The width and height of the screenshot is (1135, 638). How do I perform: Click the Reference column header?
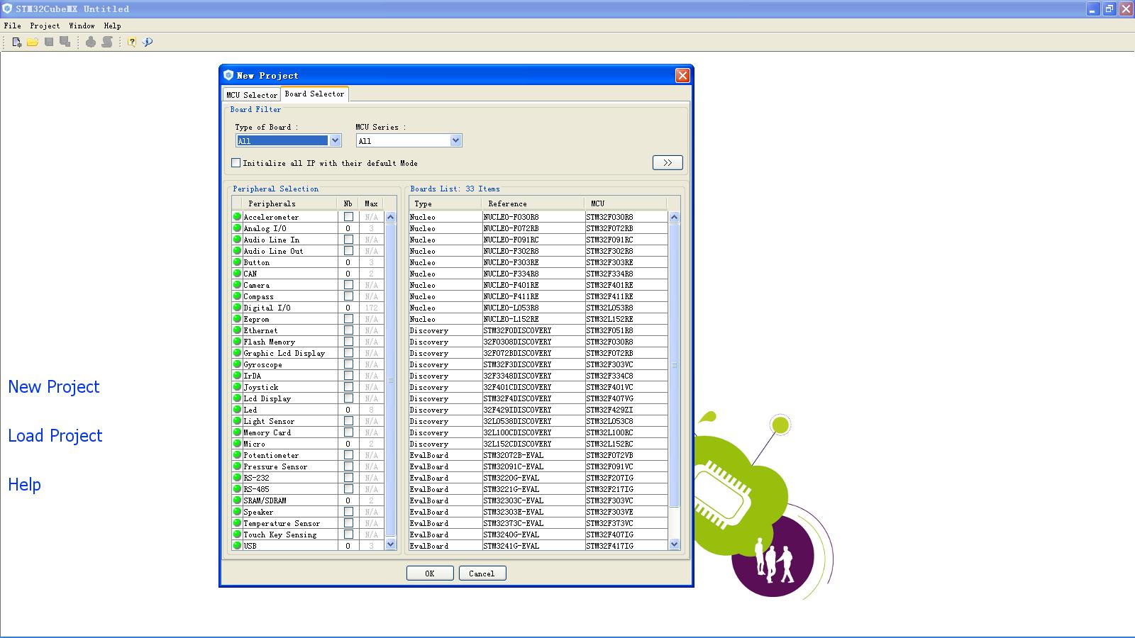point(533,203)
